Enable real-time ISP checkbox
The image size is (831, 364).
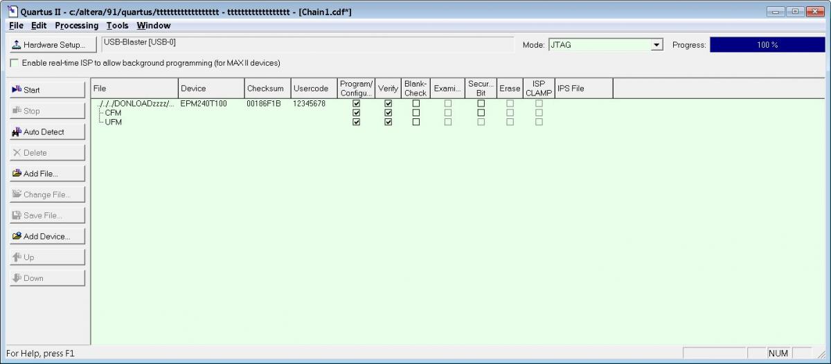tap(15, 63)
